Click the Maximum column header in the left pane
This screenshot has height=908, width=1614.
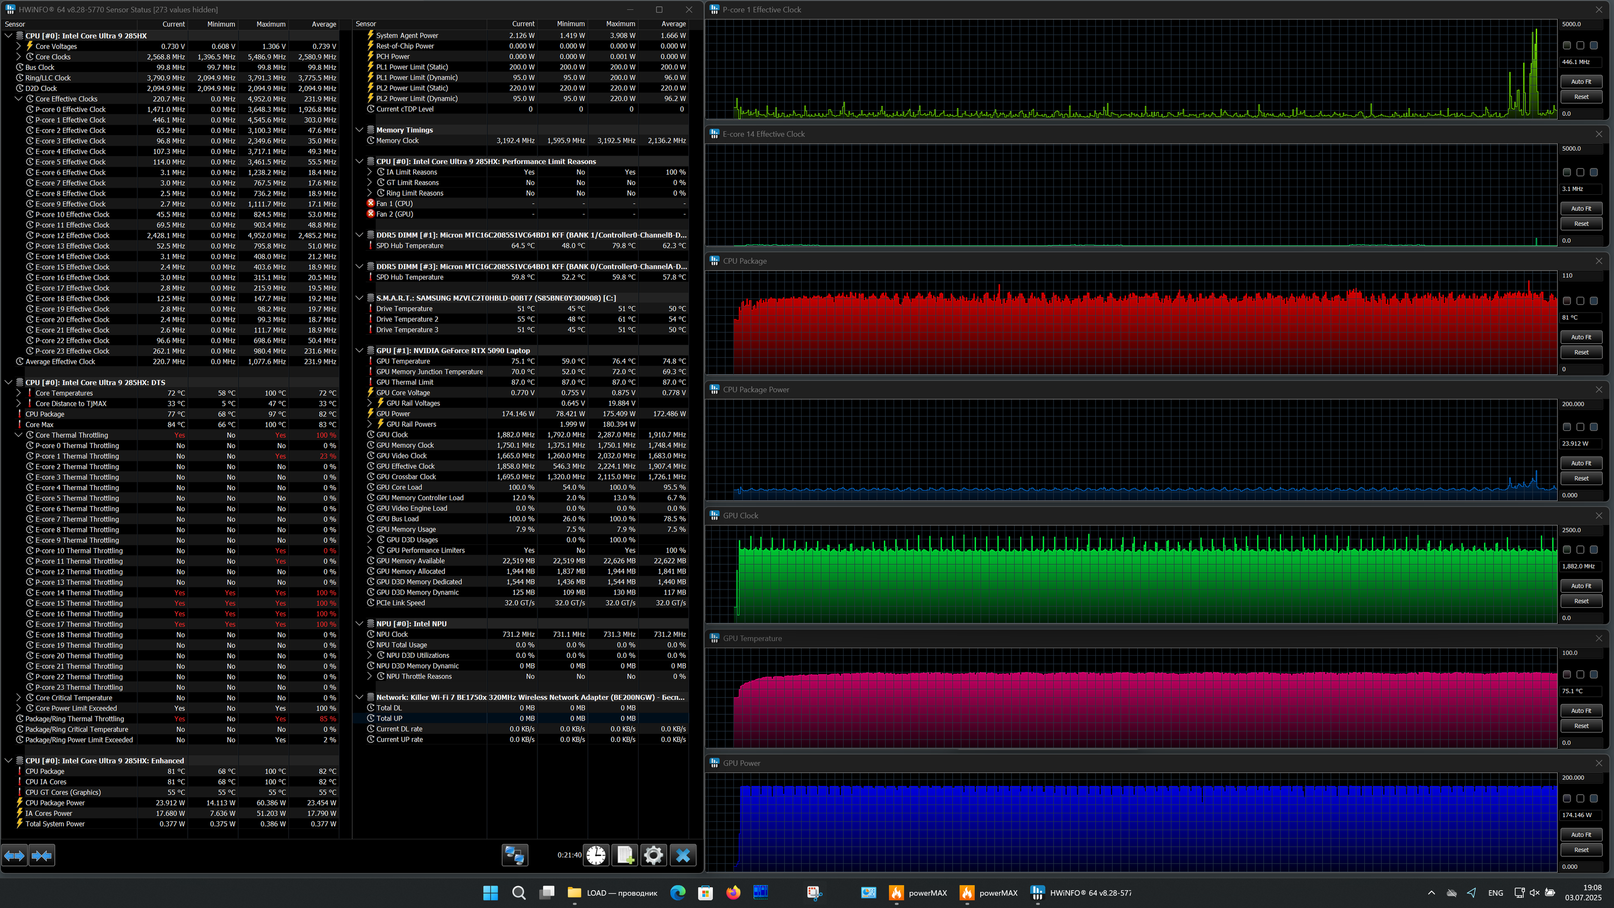(x=271, y=24)
